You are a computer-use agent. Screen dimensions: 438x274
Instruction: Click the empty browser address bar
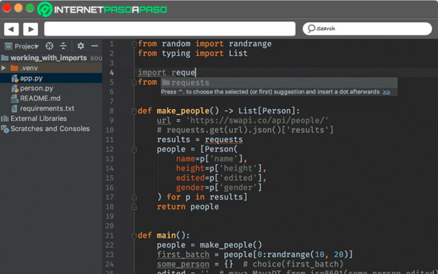pyautogui.click(x=170, y=29)
